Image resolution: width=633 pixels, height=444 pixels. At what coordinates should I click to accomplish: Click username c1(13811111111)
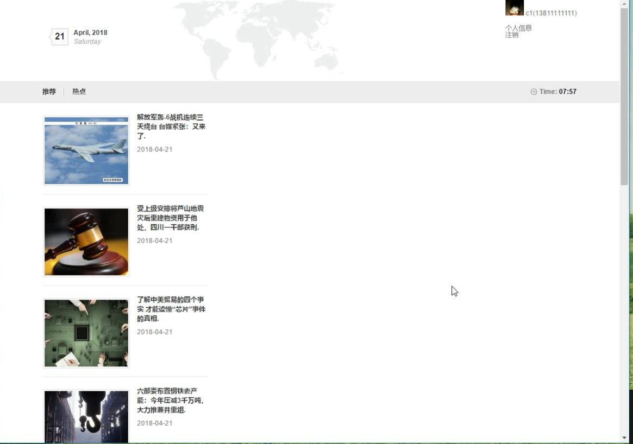[551, 14]
